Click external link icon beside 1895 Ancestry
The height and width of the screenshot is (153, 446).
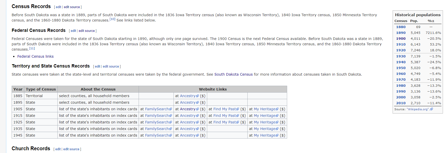tap(198, 102)
